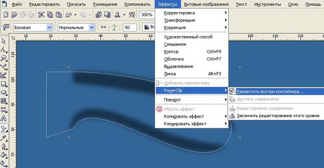Click the Save diskette icon
Screen dimensions: 324x168
pyautogui.click(x=23, y=15)
